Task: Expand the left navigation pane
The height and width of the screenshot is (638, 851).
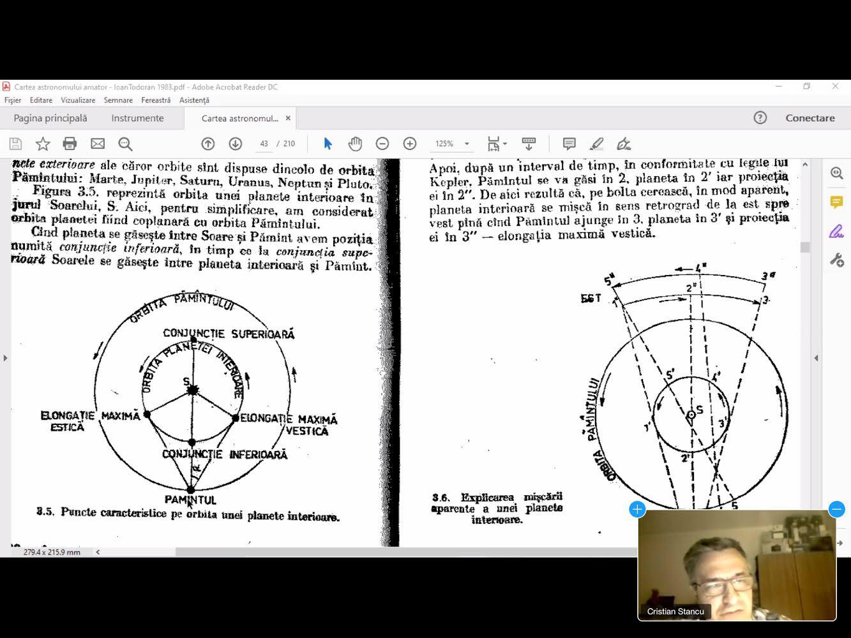Action: (5, 358)
